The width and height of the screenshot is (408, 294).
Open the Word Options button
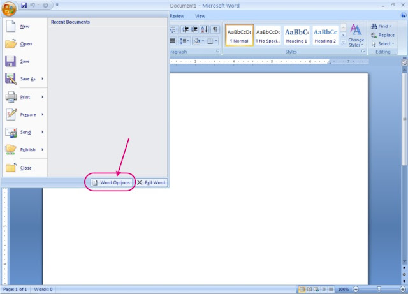click(112, 182)
